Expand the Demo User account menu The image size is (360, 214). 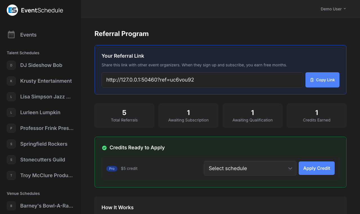coord(333,9)
